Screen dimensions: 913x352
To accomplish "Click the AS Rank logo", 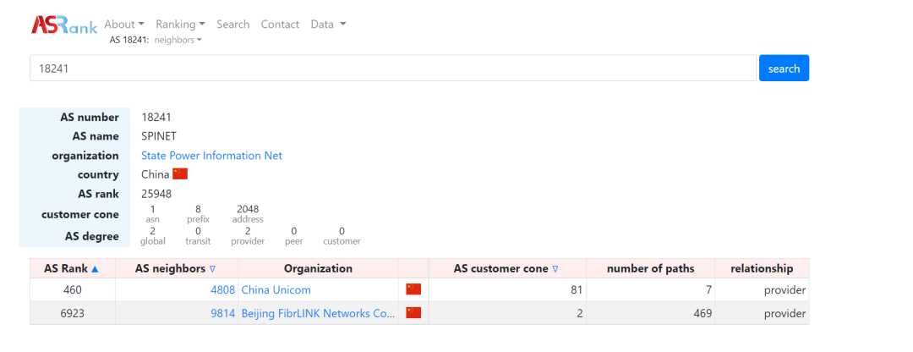I will (64, 25).
